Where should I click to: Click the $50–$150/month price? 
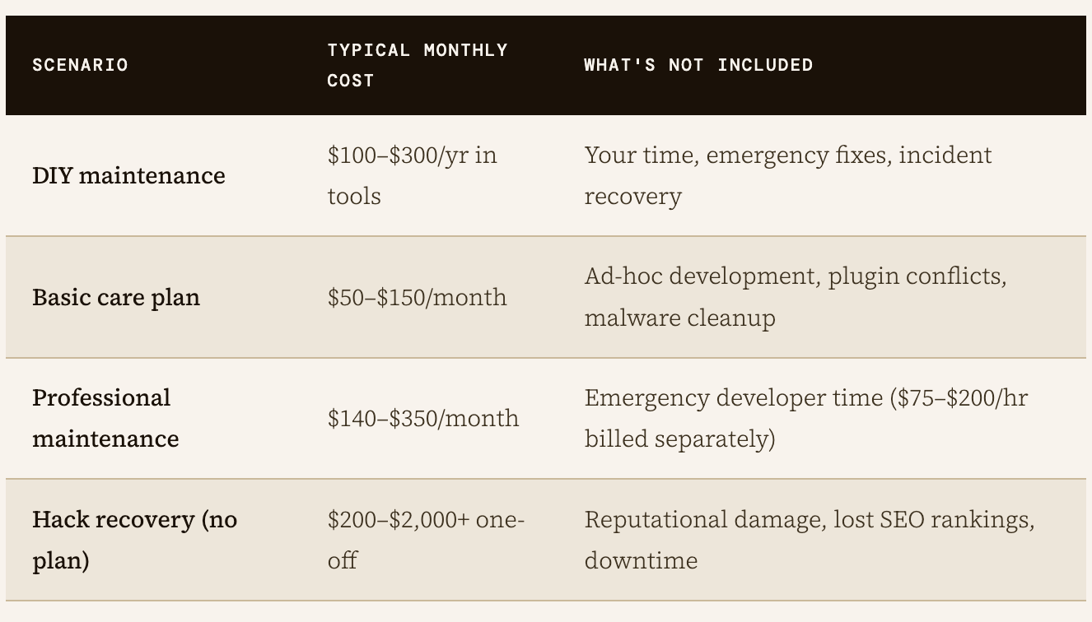pos(417,297)
